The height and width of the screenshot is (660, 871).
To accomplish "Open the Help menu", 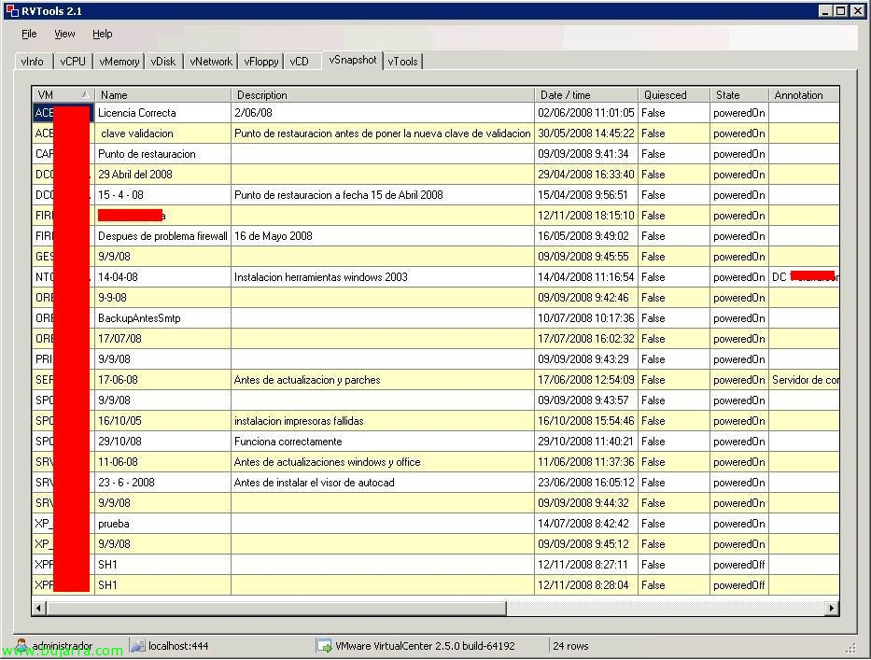I will pyautogui.click(x=102, y=34).
